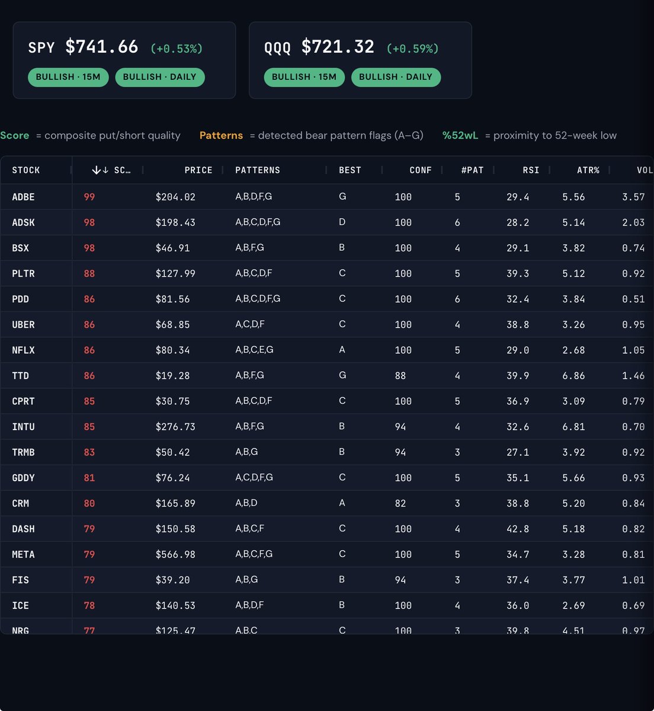Click ADBE's VOL value 3.57
The width and height of the screenshot is (654, 711).
633,197
